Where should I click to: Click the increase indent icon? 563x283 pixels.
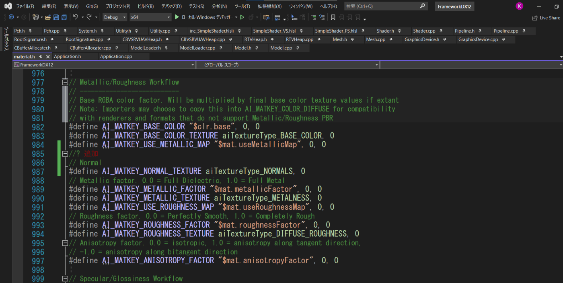coord(314,17)
